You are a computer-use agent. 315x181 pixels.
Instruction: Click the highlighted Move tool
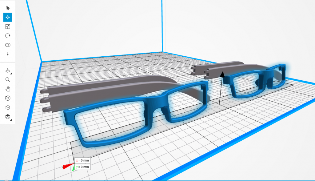click(x=8, y=17)
